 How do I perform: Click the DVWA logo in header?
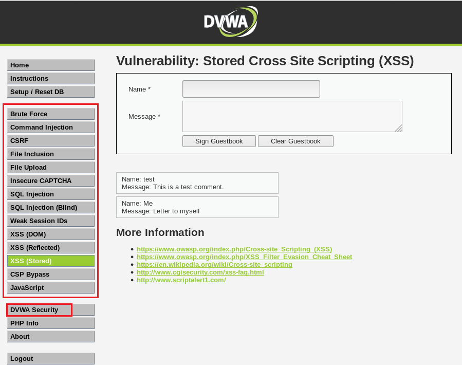coord(231,22)
